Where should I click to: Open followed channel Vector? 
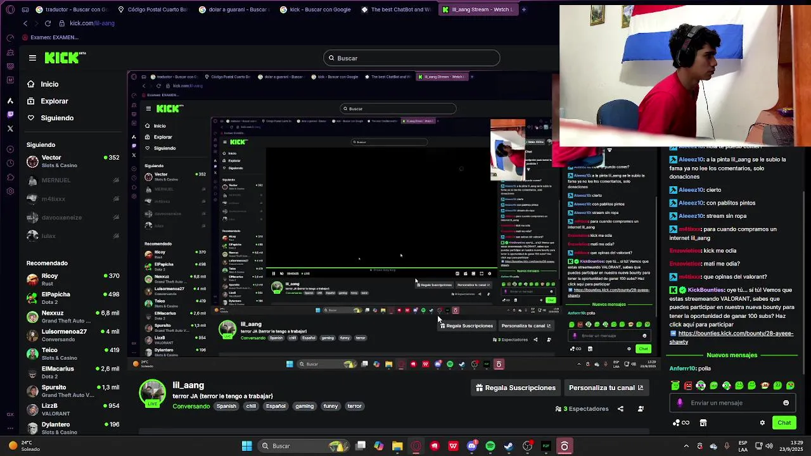pos(73,161)
